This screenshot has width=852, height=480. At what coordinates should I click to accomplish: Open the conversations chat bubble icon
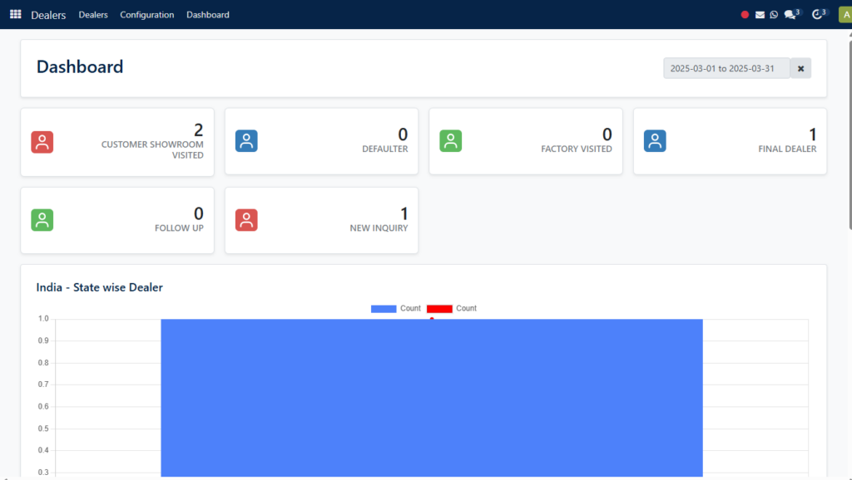[x=791, y=14]
